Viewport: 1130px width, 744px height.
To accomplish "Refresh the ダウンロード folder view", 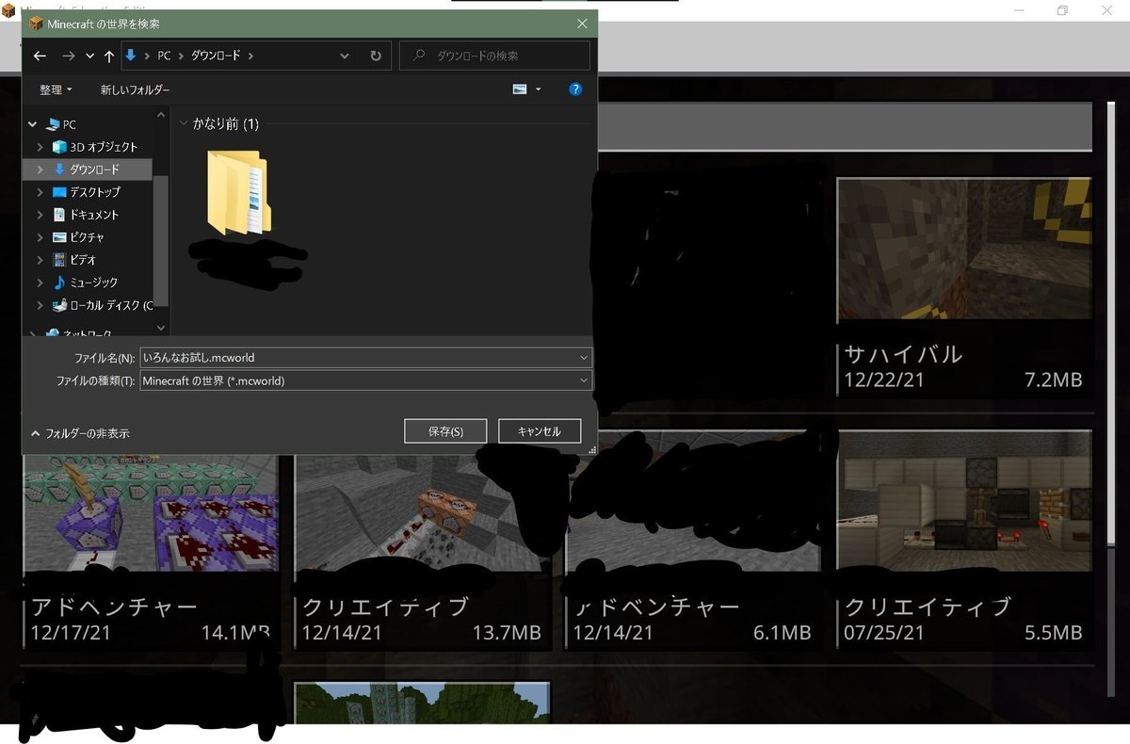I will 376,56.
